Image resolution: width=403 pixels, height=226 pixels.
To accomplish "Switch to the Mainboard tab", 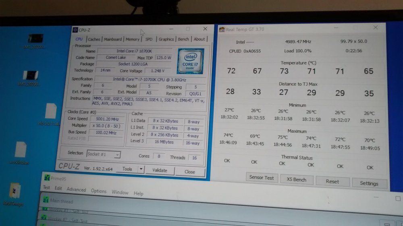I will [x=112, y=39].
